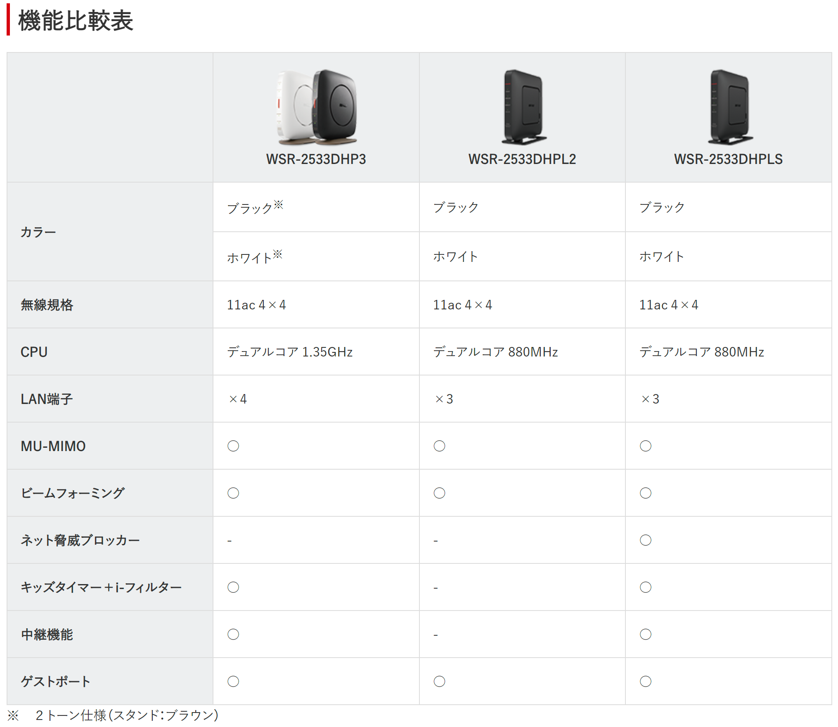This screenshot has width=838, height=727.
Task: Click the CPU row label
Action: click(x=34, y=352)
